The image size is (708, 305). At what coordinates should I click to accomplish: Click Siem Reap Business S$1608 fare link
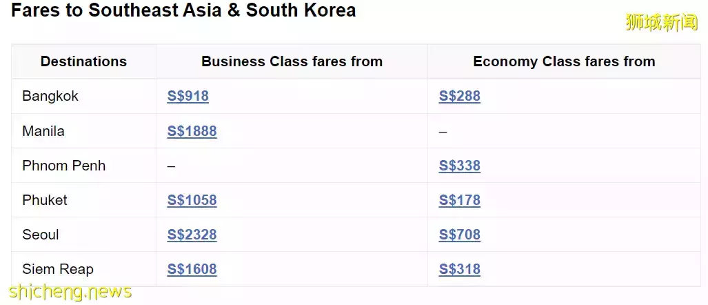[x=192, y=269]
